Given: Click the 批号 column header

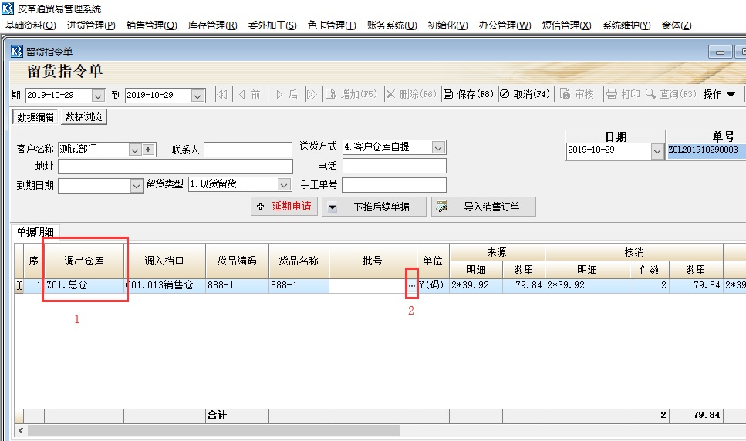Looking at the screenshot, I should [373, 261].
